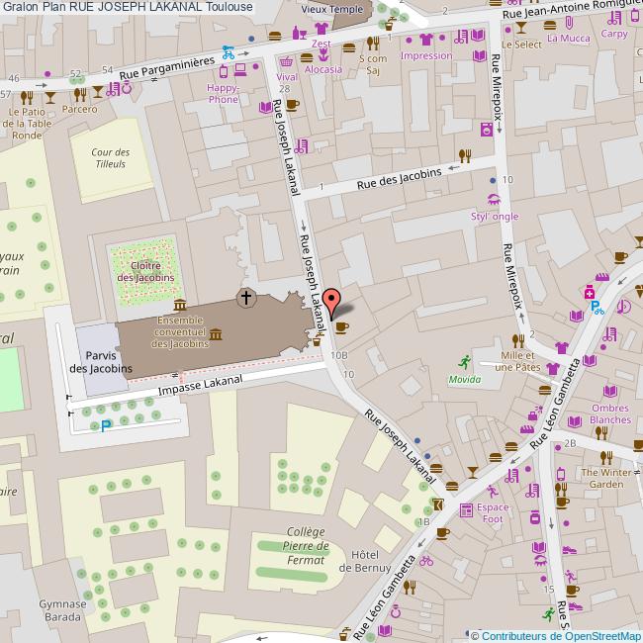Select the museum icon under Cloître des Jacobins
The height and width of the screenshot is (643, 643).
pos(178,304)
